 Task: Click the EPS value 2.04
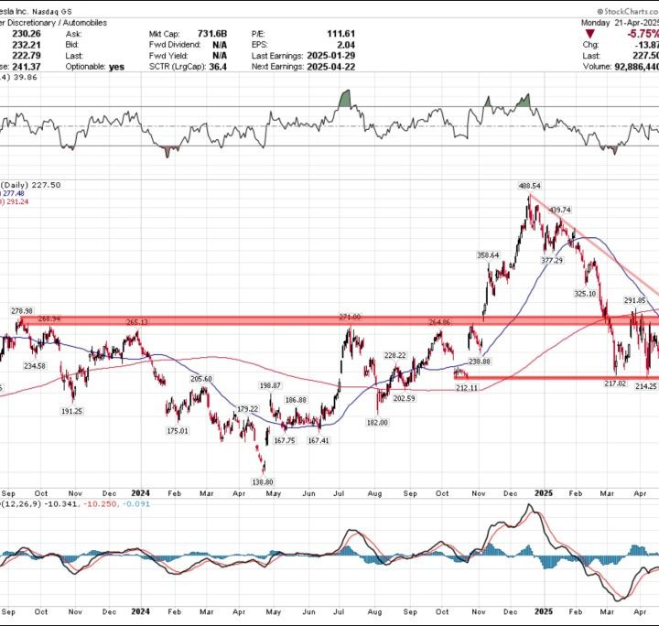[346, 45]
